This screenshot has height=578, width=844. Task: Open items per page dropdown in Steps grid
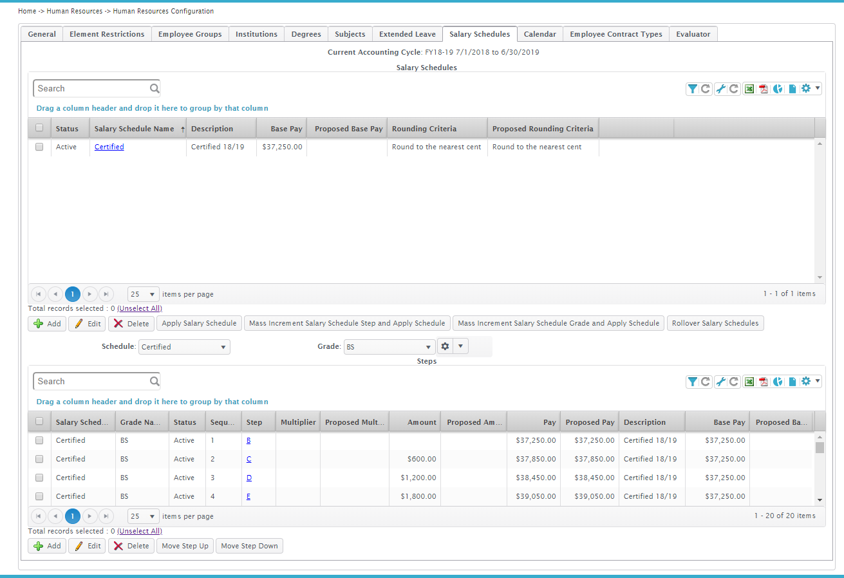(144, 516)
